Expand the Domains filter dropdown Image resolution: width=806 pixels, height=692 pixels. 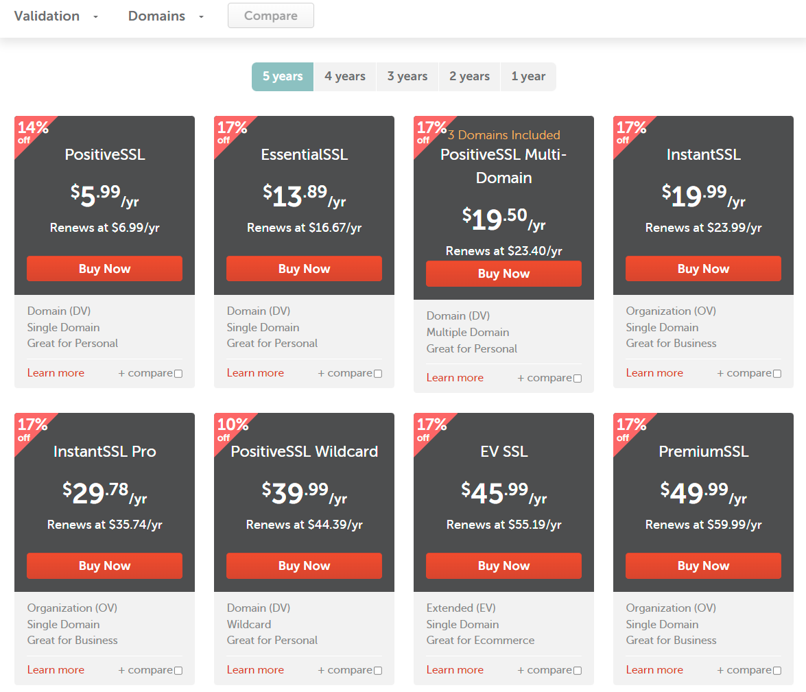(x=166, y=16)
